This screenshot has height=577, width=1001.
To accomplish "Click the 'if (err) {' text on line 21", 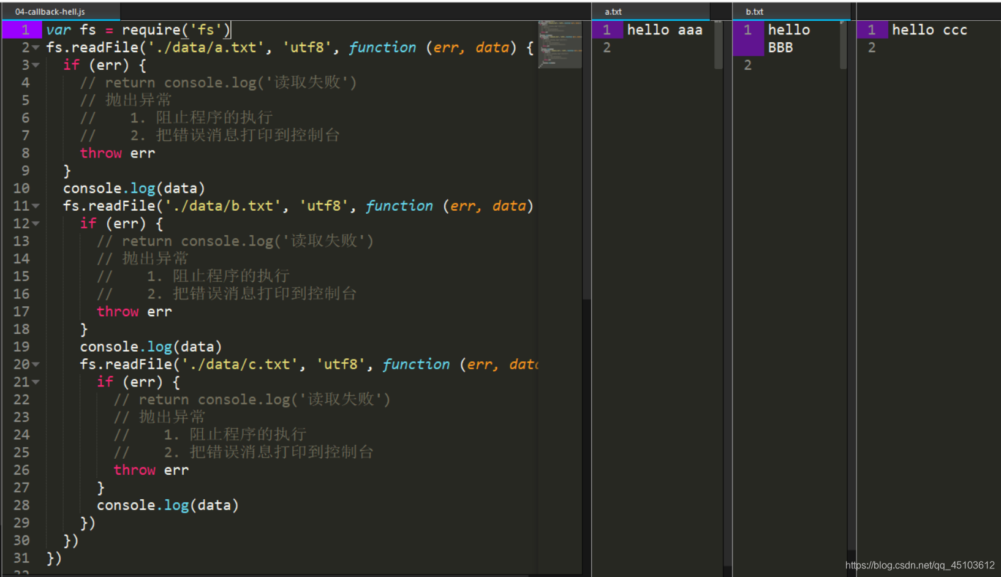I will coord(138,382).
